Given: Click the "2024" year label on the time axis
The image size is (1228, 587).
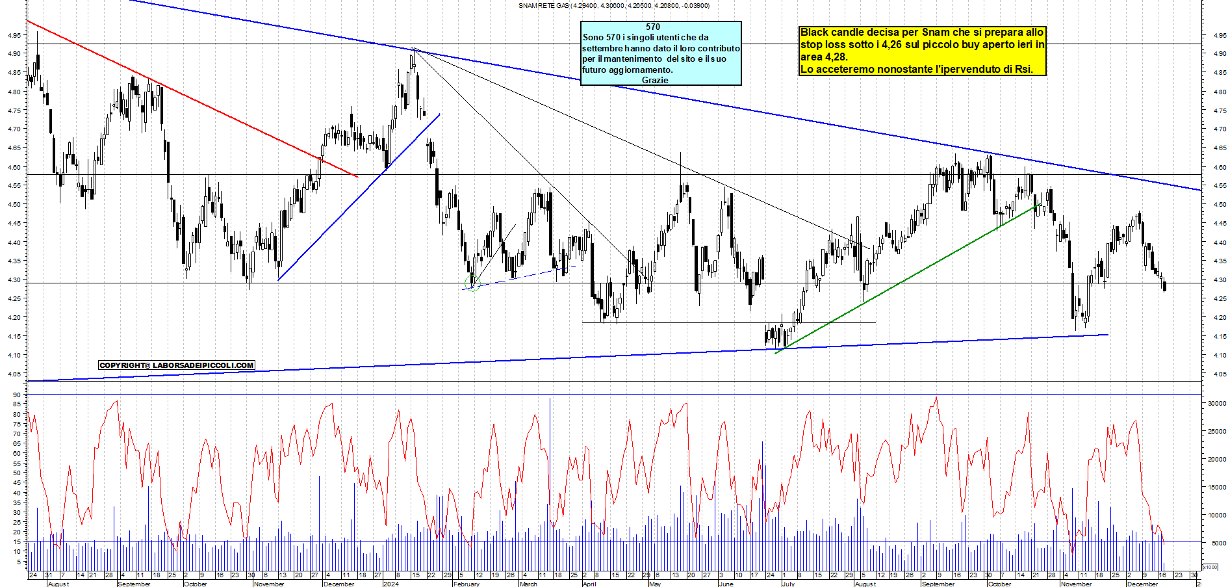Looking at the screenshot, I should (391, 584).
